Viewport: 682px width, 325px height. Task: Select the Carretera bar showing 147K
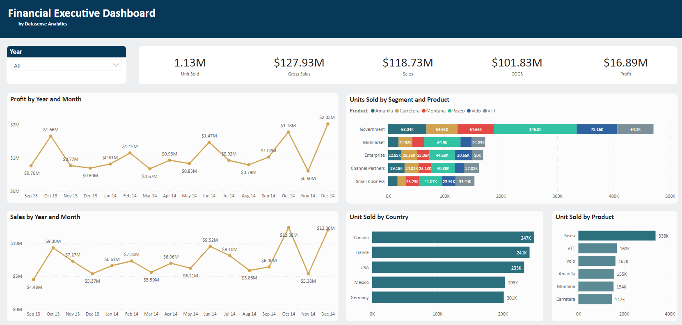[x=595, y=299]
